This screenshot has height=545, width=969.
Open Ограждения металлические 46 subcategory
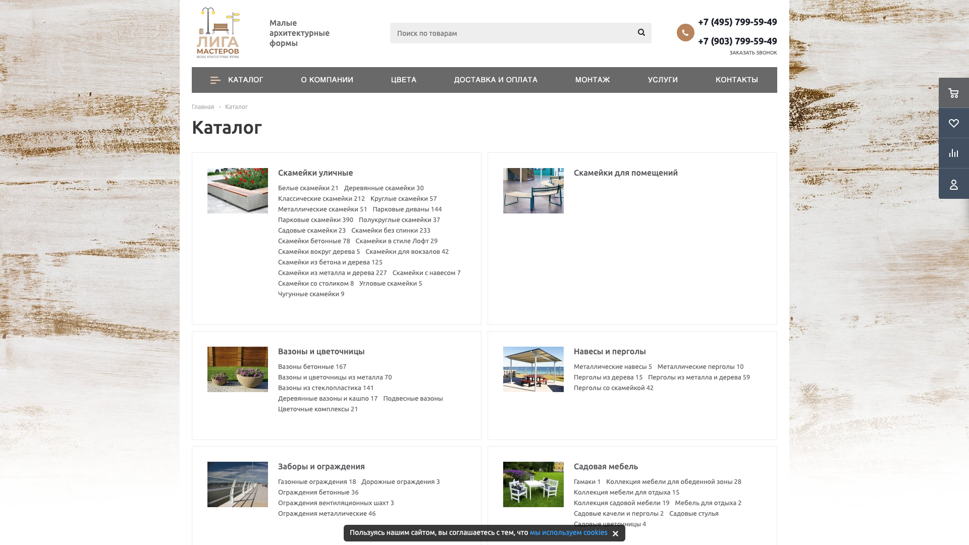click(327, 513)
